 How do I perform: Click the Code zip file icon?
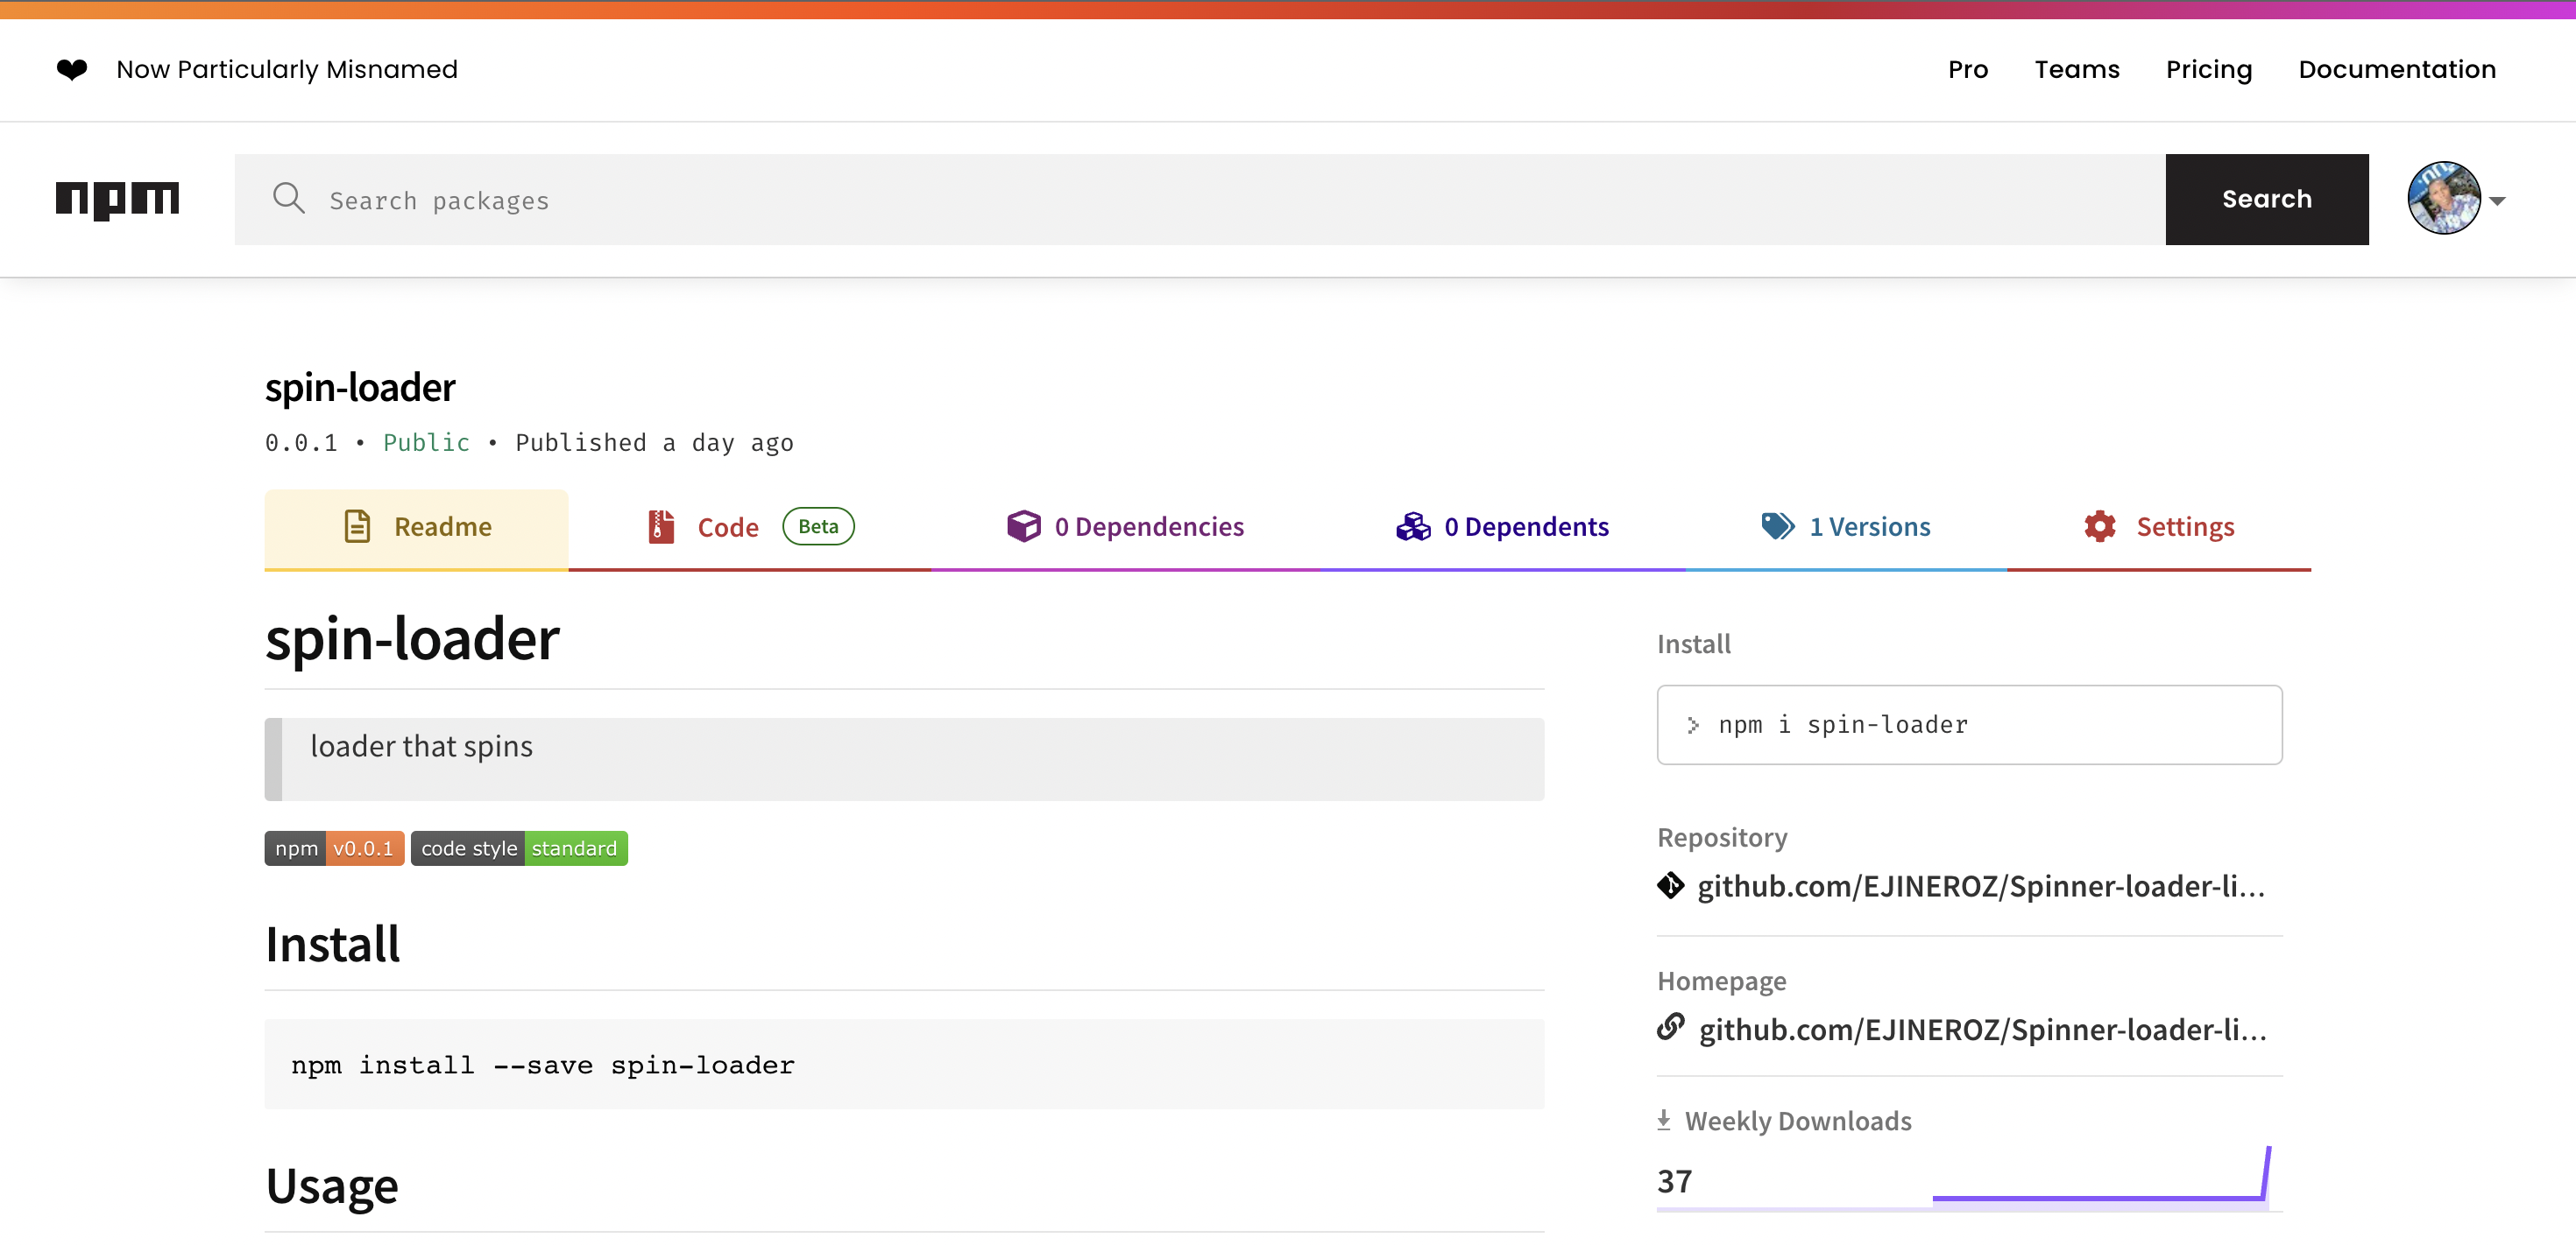coord(661,525)
